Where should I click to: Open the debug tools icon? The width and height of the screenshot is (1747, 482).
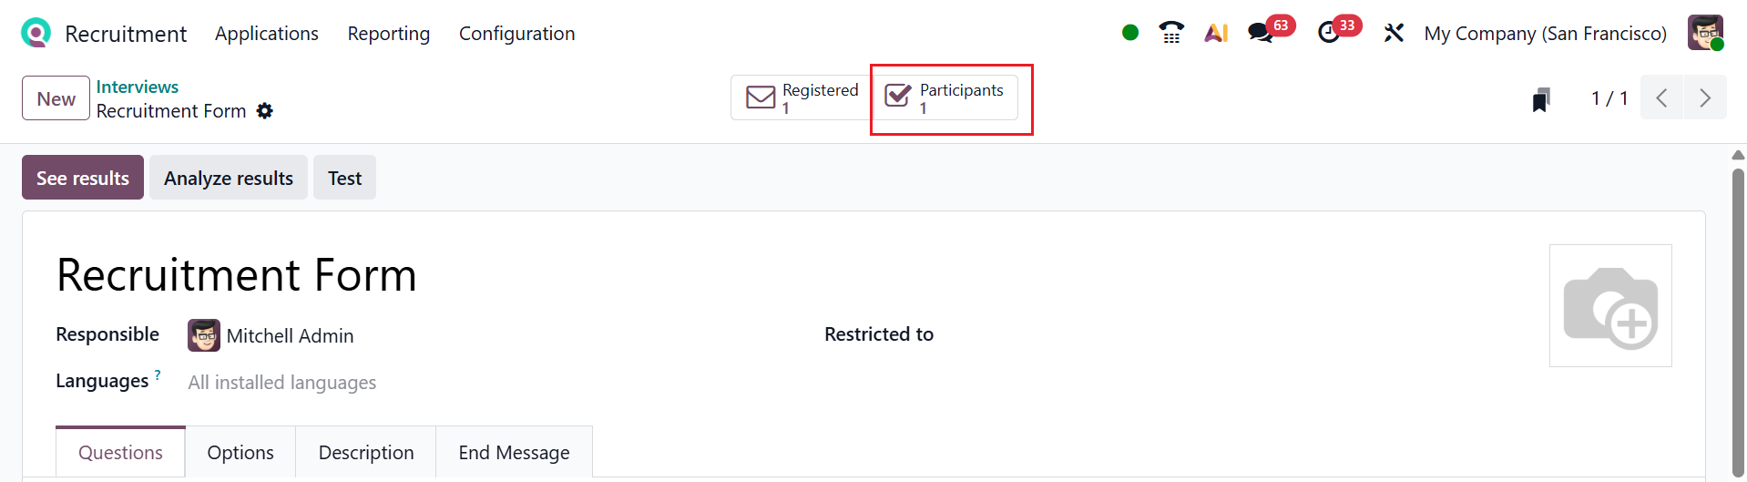click(x=1394, y=33)
